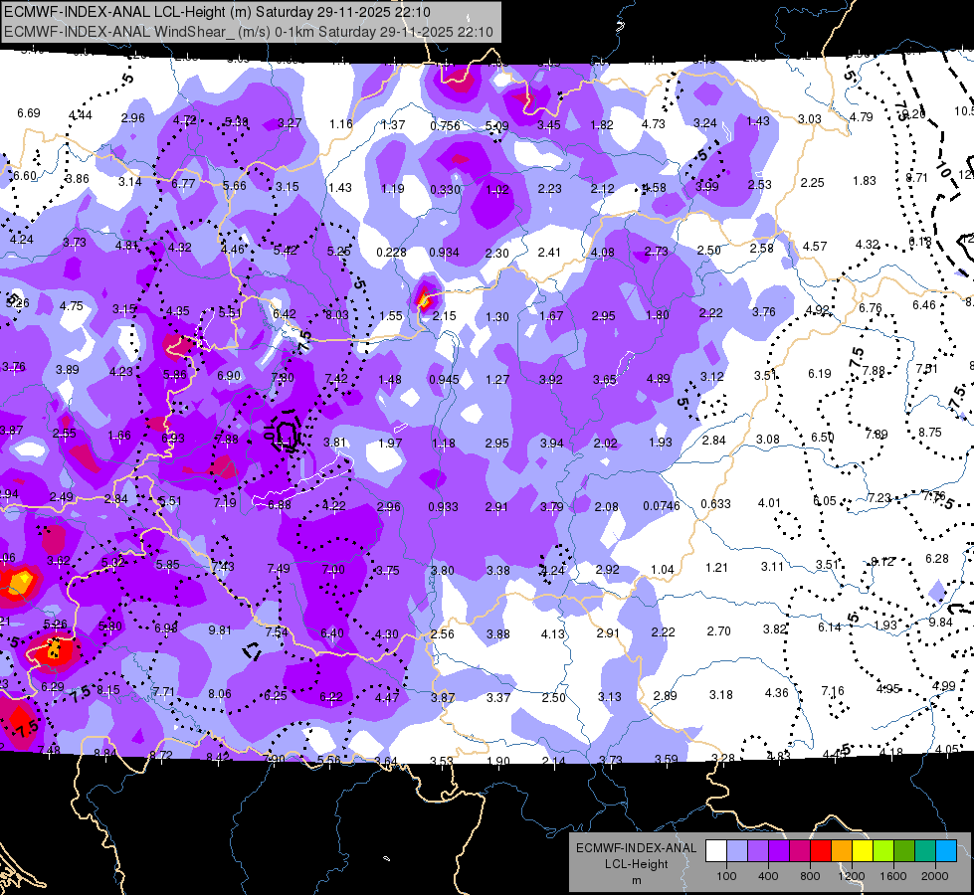
Task: Click the grid value 0.945
Action: pos(444,380)
